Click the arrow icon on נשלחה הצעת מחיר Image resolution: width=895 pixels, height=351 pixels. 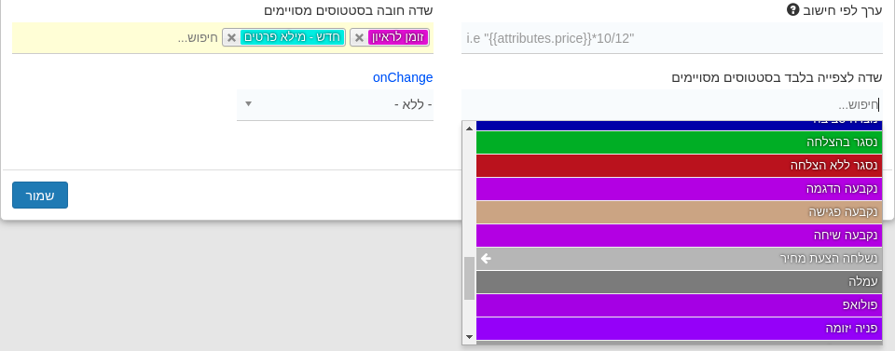[x=486, y=259]
